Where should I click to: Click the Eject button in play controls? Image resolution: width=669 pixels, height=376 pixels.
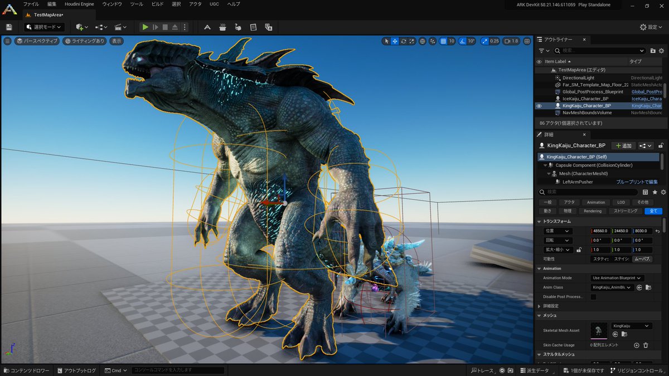point(175,27)
